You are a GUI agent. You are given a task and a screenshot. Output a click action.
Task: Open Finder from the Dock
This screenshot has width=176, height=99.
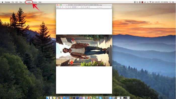[47, 98]
